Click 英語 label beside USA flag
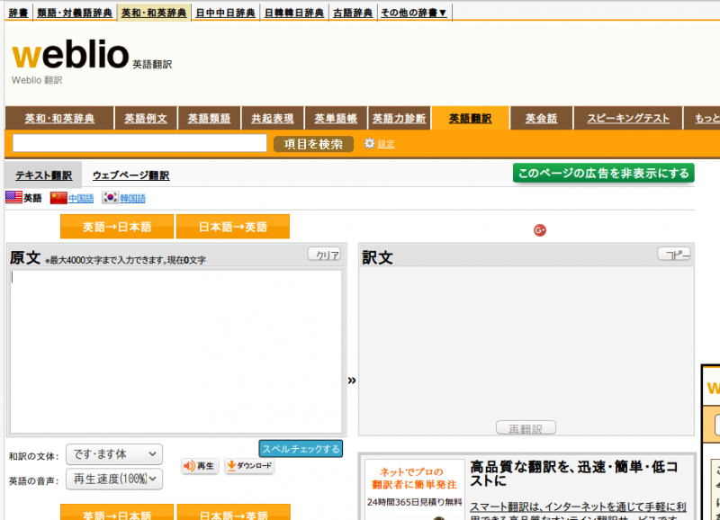The width and height of the screenshot is (720, 520). pos(32,198)
